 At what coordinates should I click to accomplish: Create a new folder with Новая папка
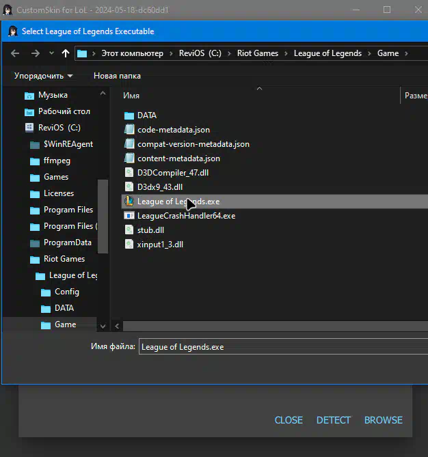[x=117, y=76]
